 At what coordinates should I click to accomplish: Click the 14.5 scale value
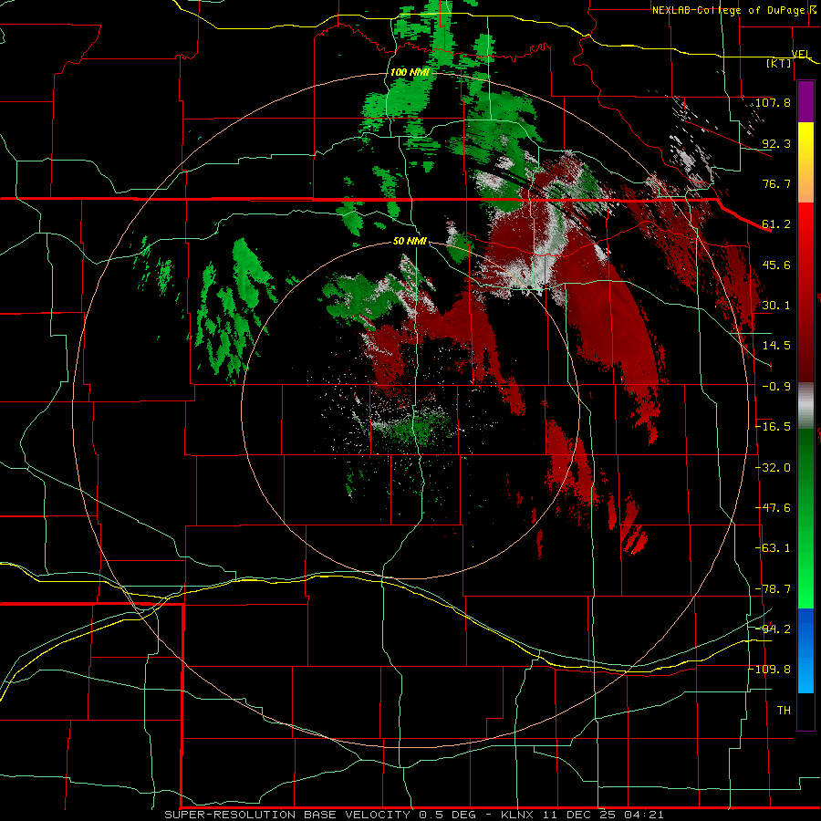coord(776,346)
